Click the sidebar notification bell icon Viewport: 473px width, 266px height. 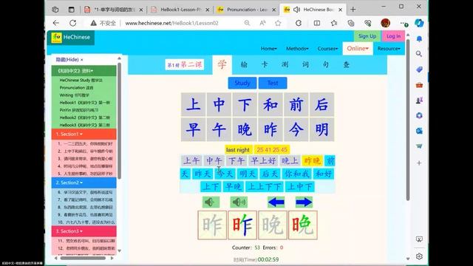click(419, 39)
